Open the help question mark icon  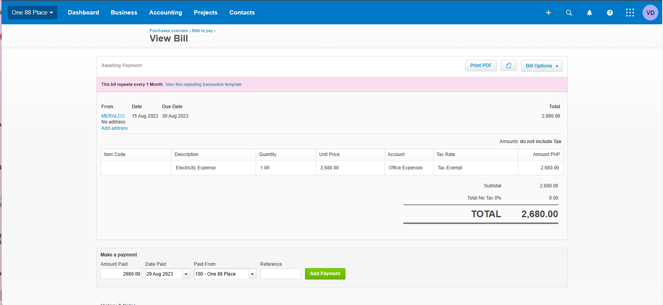pos(610,13)
